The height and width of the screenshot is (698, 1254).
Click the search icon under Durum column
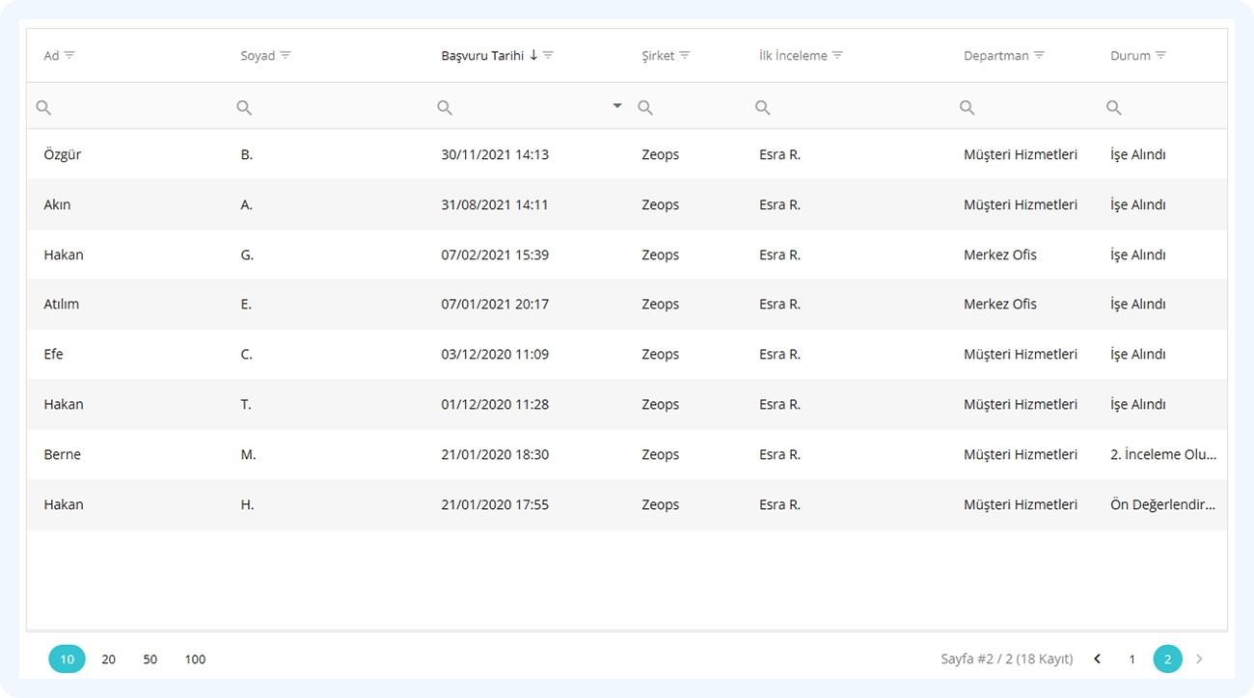point(1114,107)
